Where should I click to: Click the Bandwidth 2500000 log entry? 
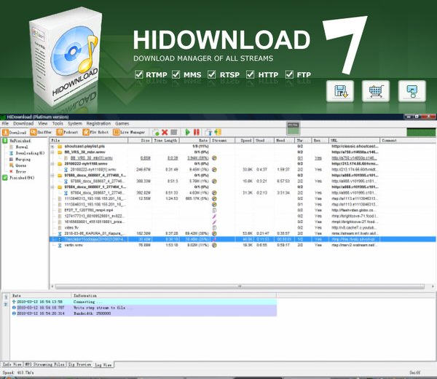(143, 313)
